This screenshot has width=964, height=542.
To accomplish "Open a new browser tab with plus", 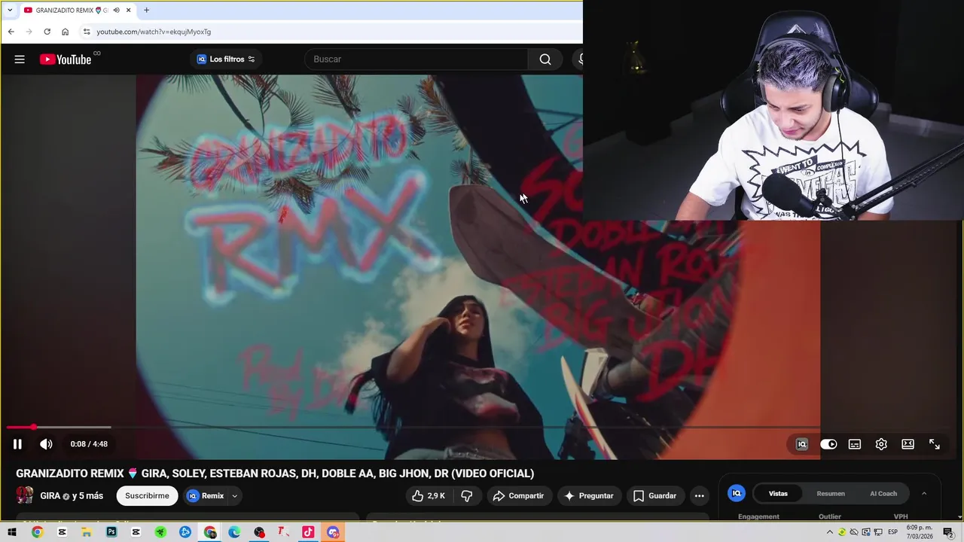I will tap(146, 10).
